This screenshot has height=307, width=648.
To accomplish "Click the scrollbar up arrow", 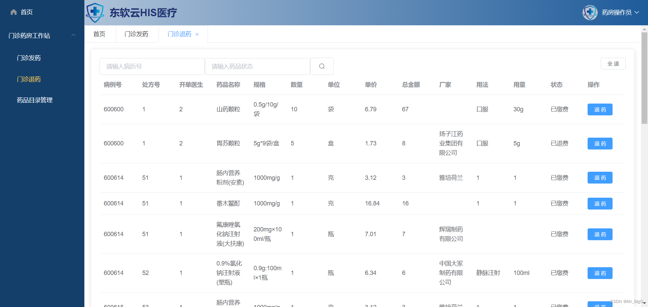I will [x=644, y=29].
